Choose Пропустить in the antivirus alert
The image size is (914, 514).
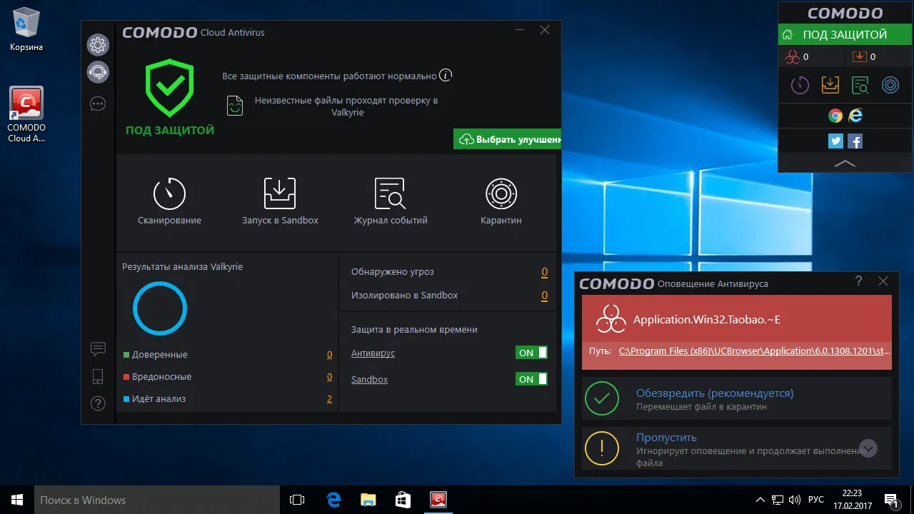[738, 448]
